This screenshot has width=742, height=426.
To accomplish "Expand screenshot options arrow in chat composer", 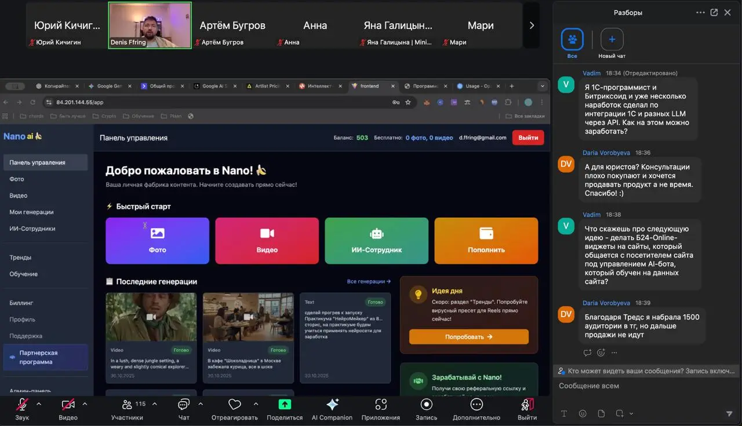I will pos(631,413).
